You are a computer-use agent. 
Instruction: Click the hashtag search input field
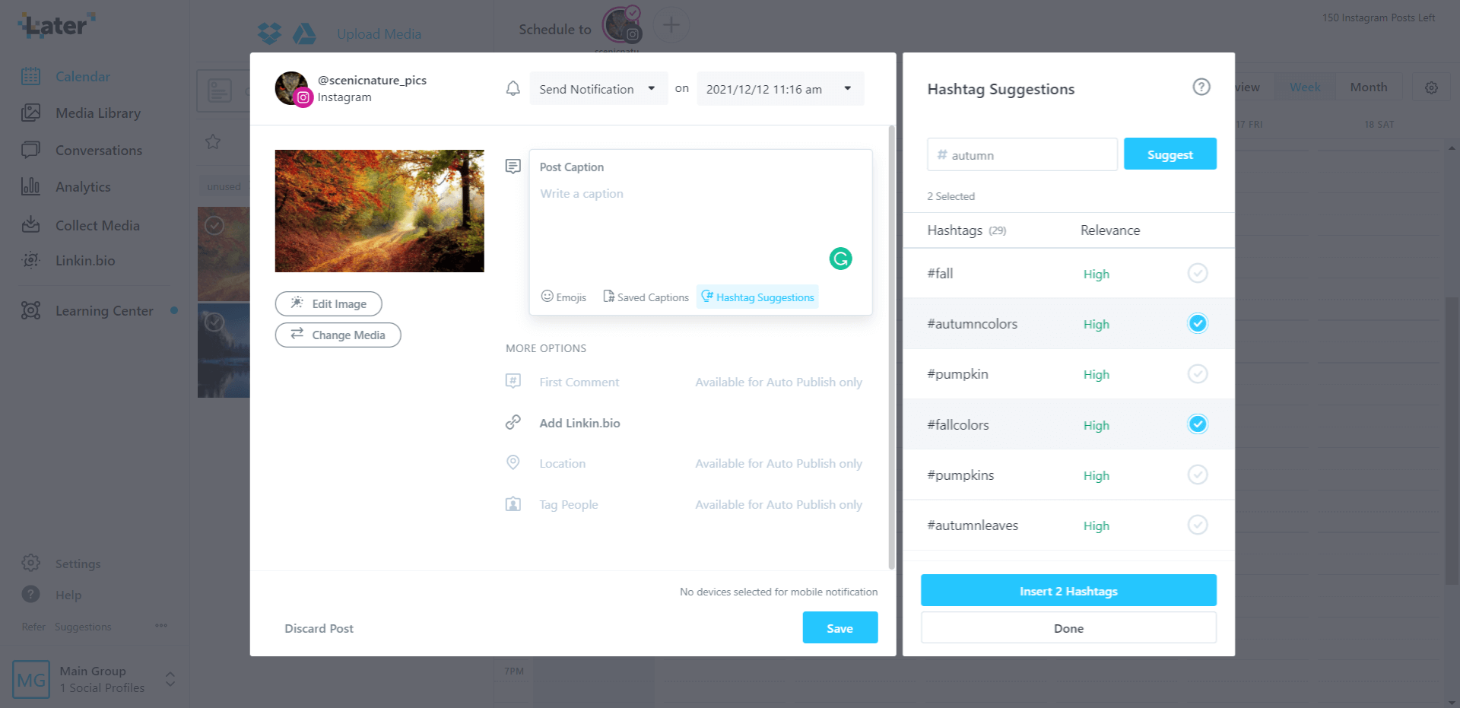click(x=1022, y=154)
